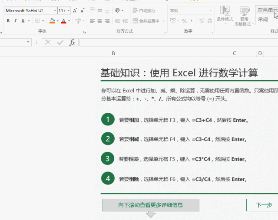Align text right
Screen dimensions: 278x220
[x=107, y=21]
